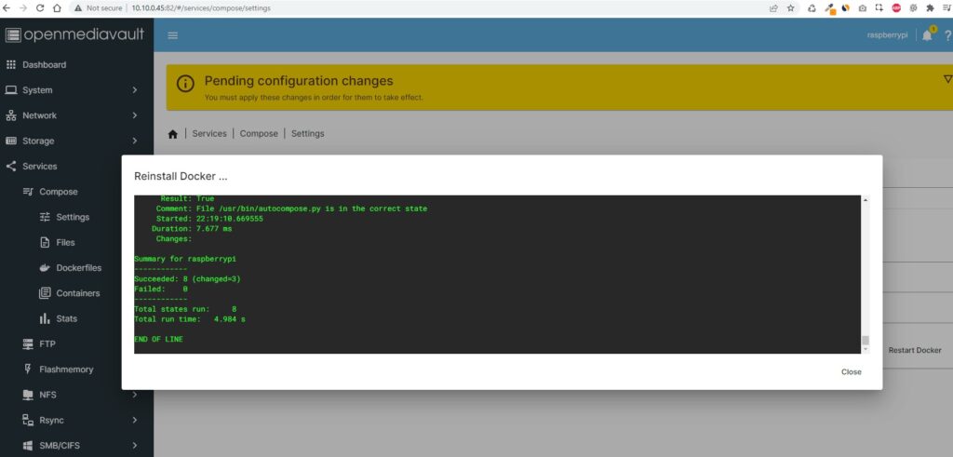This screenshot has height=457, width=953.
Task: Click the Settings sliders icon
Action: click(45, 217)
